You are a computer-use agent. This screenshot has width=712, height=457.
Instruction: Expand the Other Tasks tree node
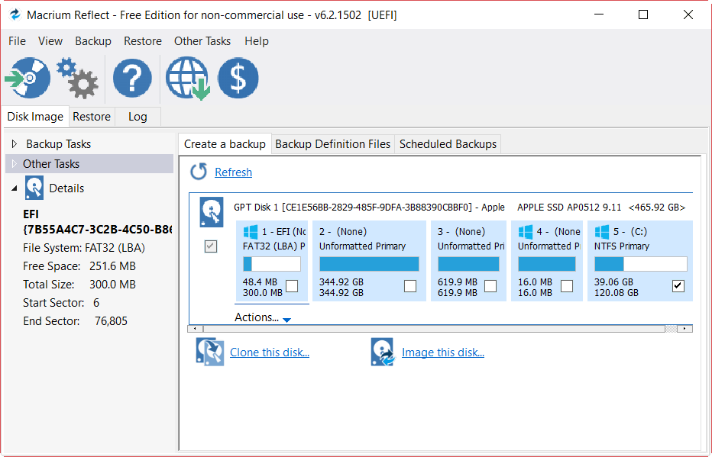[14, 164]
